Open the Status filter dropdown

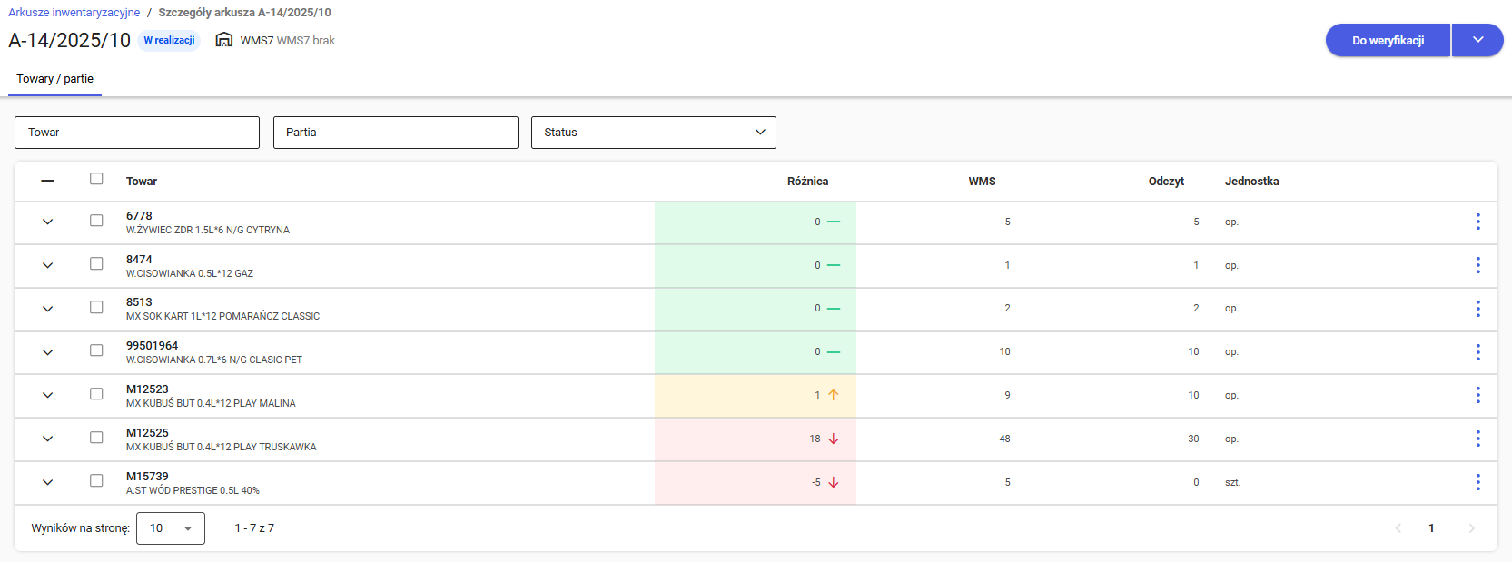tap(653, 133)
